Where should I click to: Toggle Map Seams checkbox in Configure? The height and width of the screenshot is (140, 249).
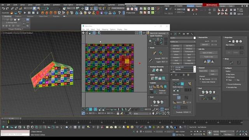(x=226, y=74)
